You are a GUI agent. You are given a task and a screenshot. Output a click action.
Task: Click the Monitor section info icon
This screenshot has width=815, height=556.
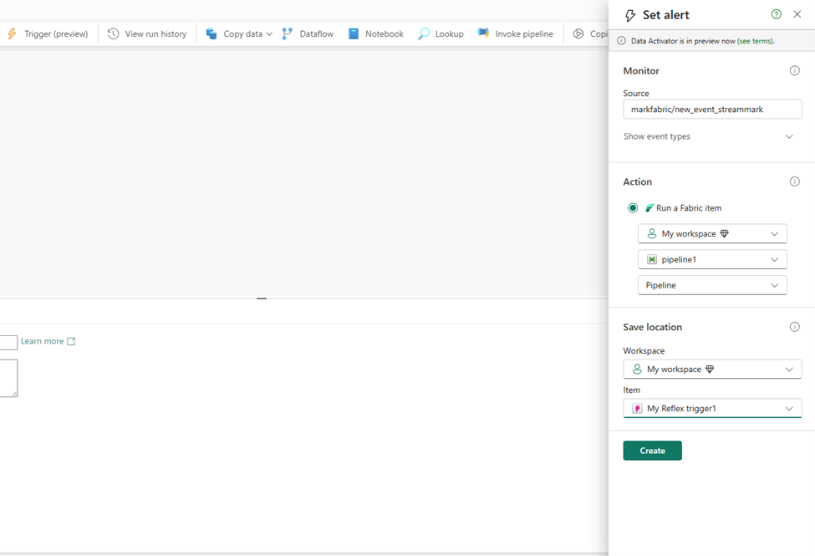(795, 71)
